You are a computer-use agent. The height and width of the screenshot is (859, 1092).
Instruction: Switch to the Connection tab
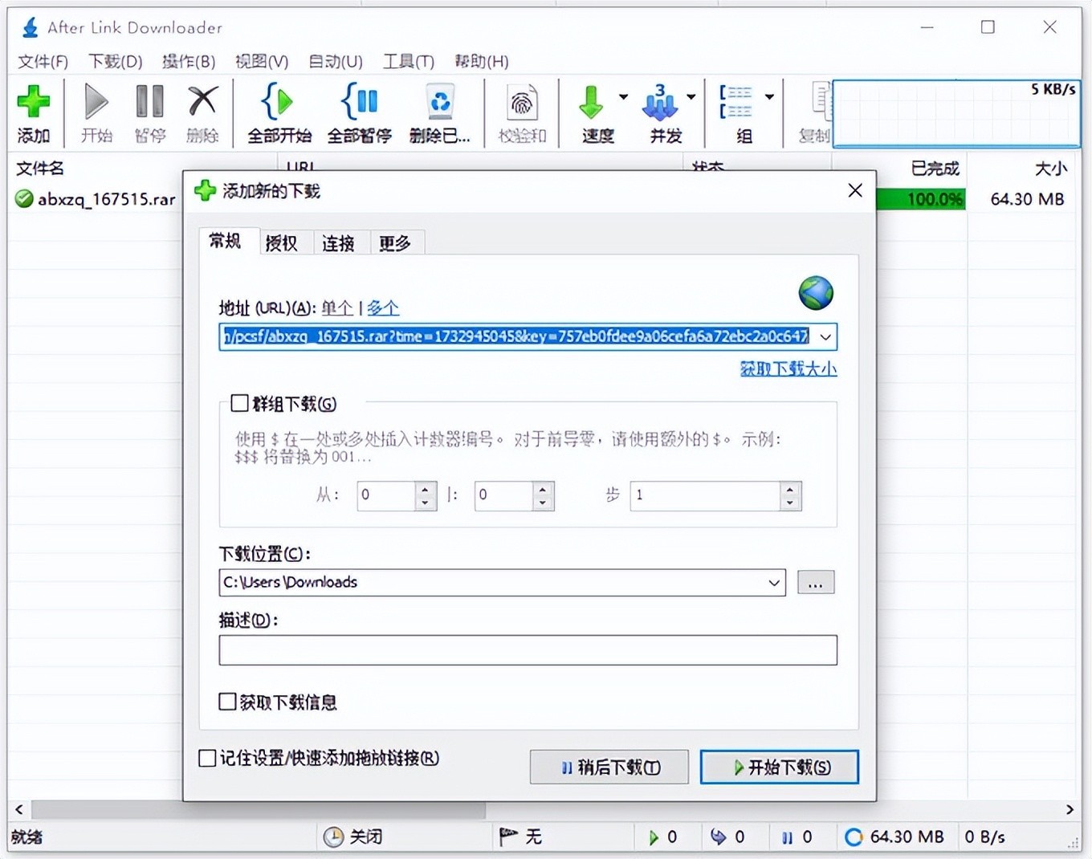point(338,243)
